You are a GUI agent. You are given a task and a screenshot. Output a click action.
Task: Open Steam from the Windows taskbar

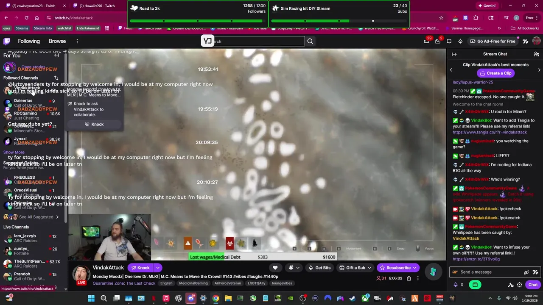(352, 298)
